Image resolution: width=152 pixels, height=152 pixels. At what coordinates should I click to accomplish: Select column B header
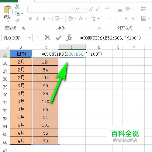pyautogui.click(x=45, y=47)
